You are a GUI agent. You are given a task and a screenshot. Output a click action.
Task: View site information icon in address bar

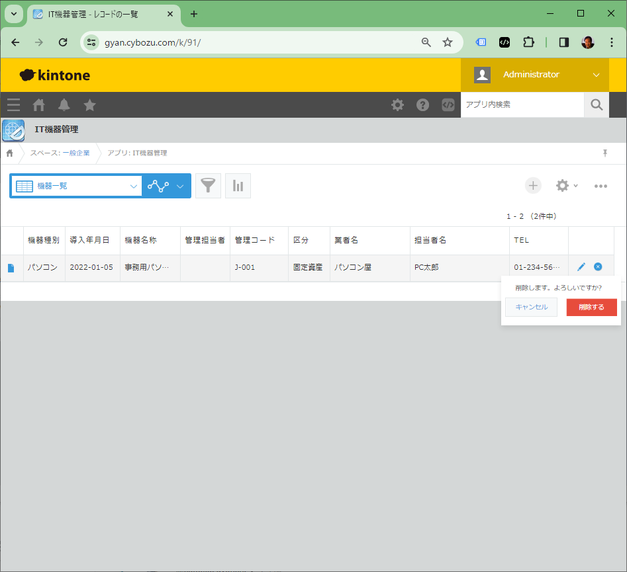tap(91, 42)
